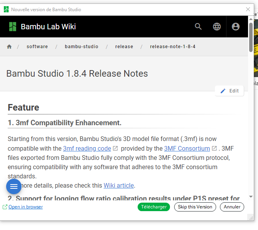Click the scrollbar down arrow
The image size is (258, 230).
click(251, 196)
